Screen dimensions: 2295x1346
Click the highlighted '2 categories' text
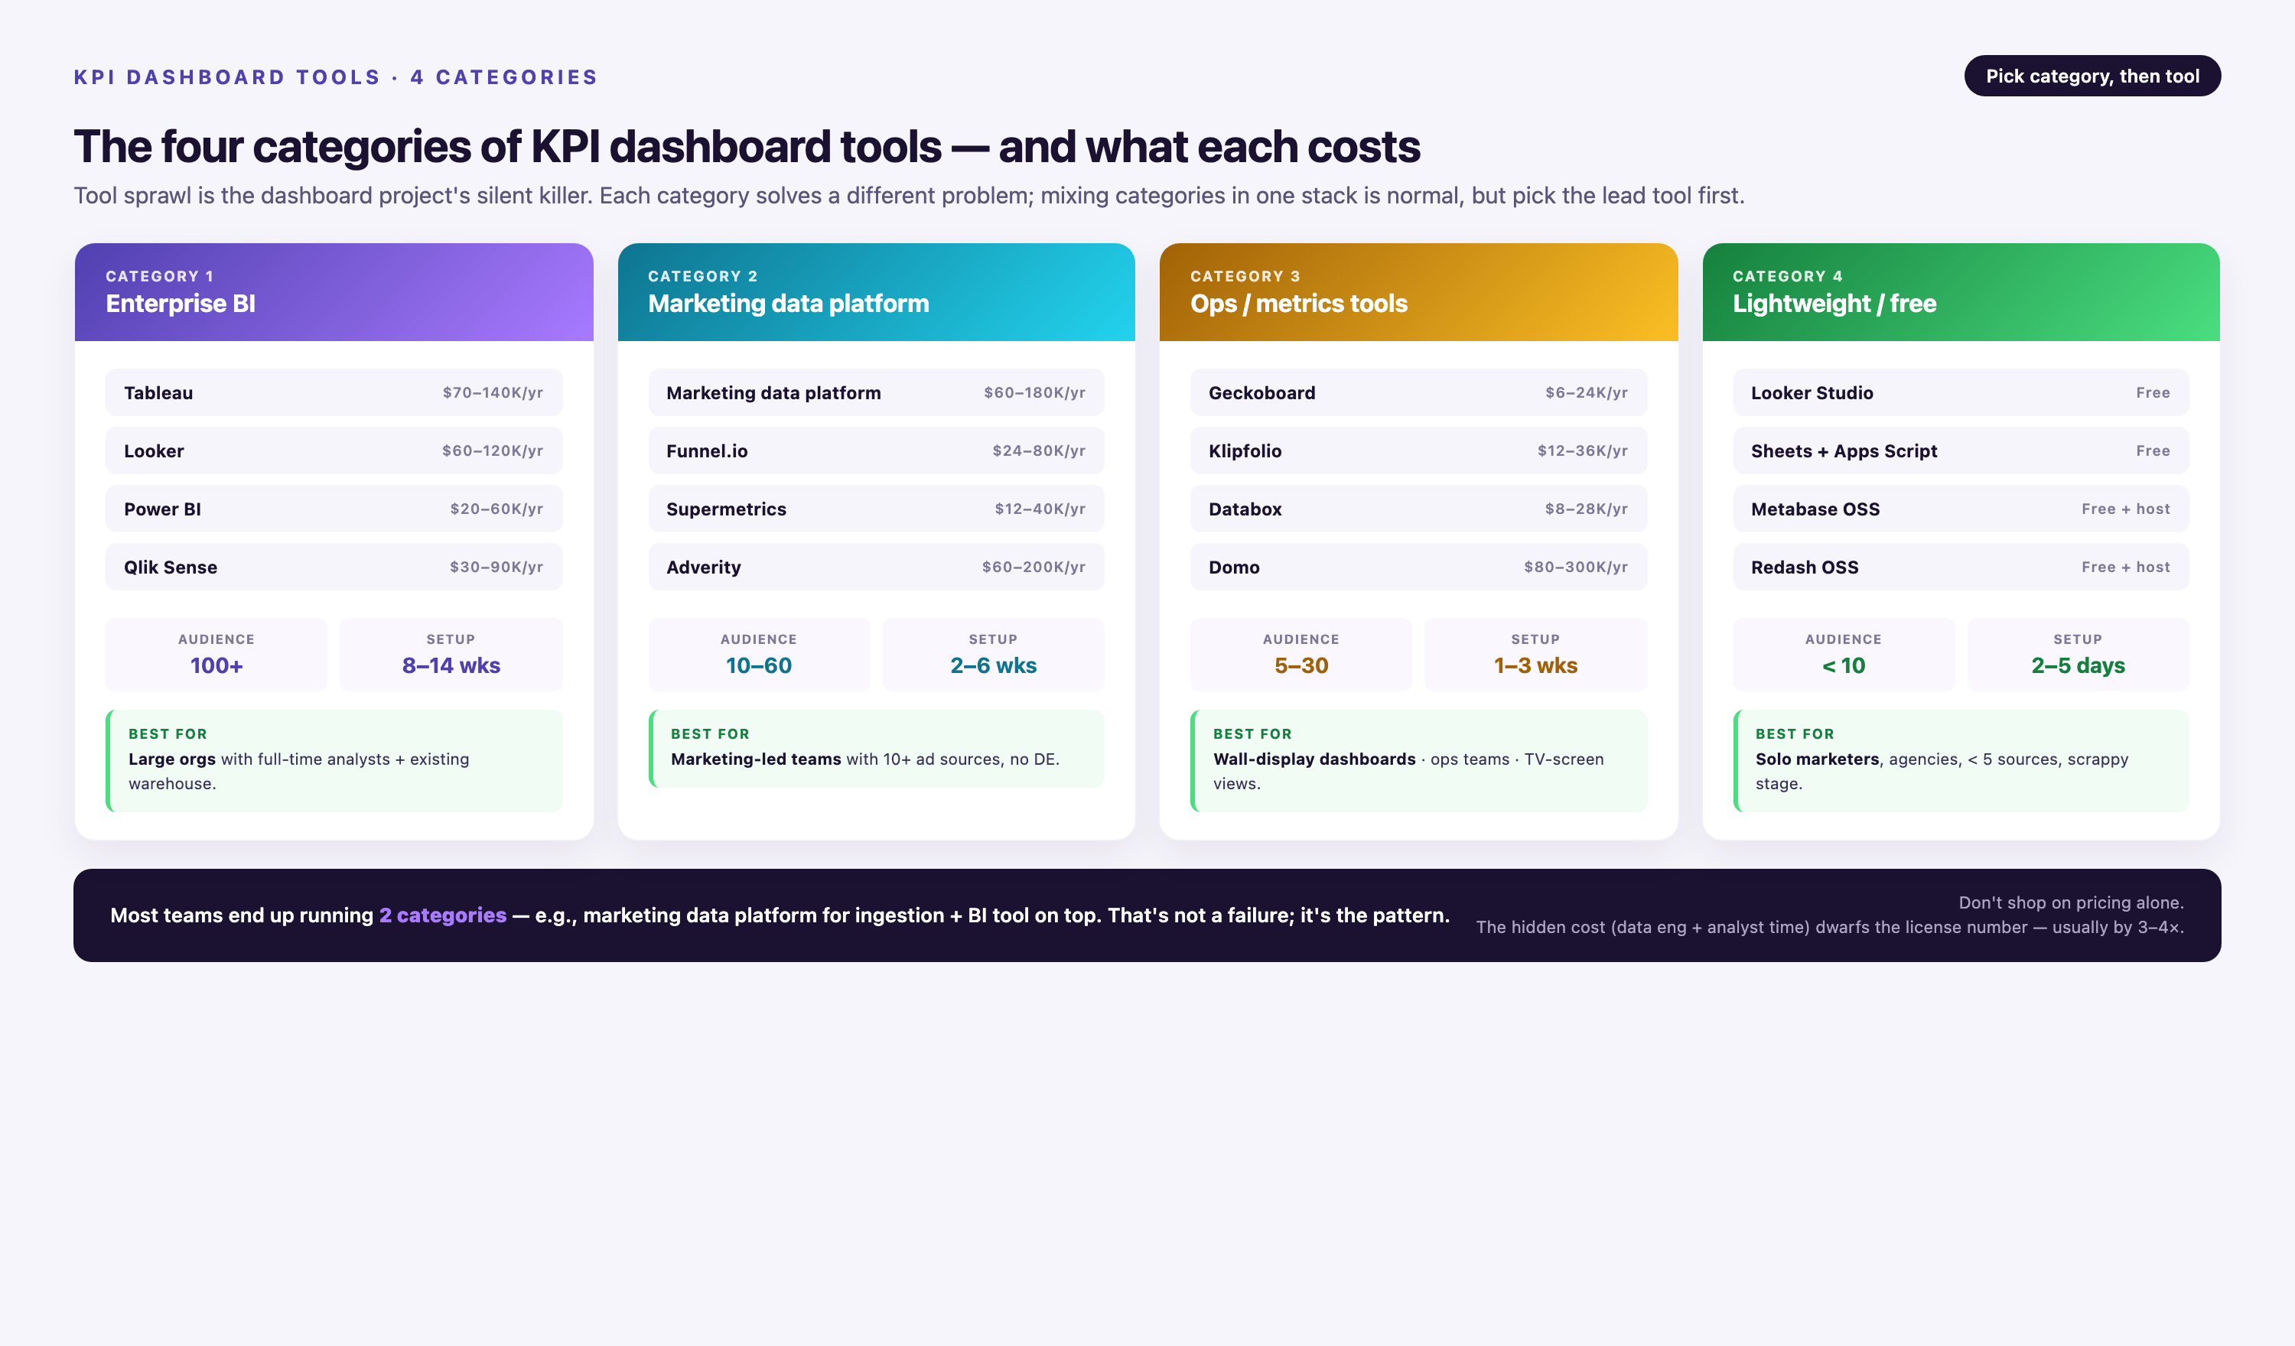point(443,915)
